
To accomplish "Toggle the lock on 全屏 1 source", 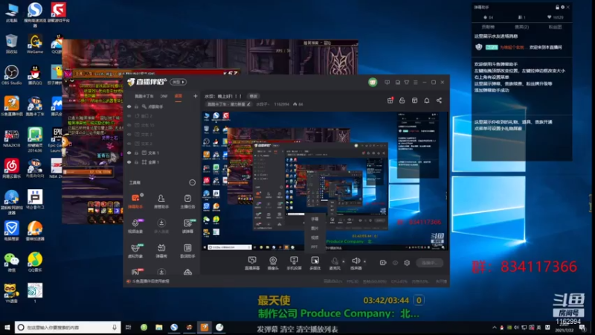I will click(x=137, y=162).
